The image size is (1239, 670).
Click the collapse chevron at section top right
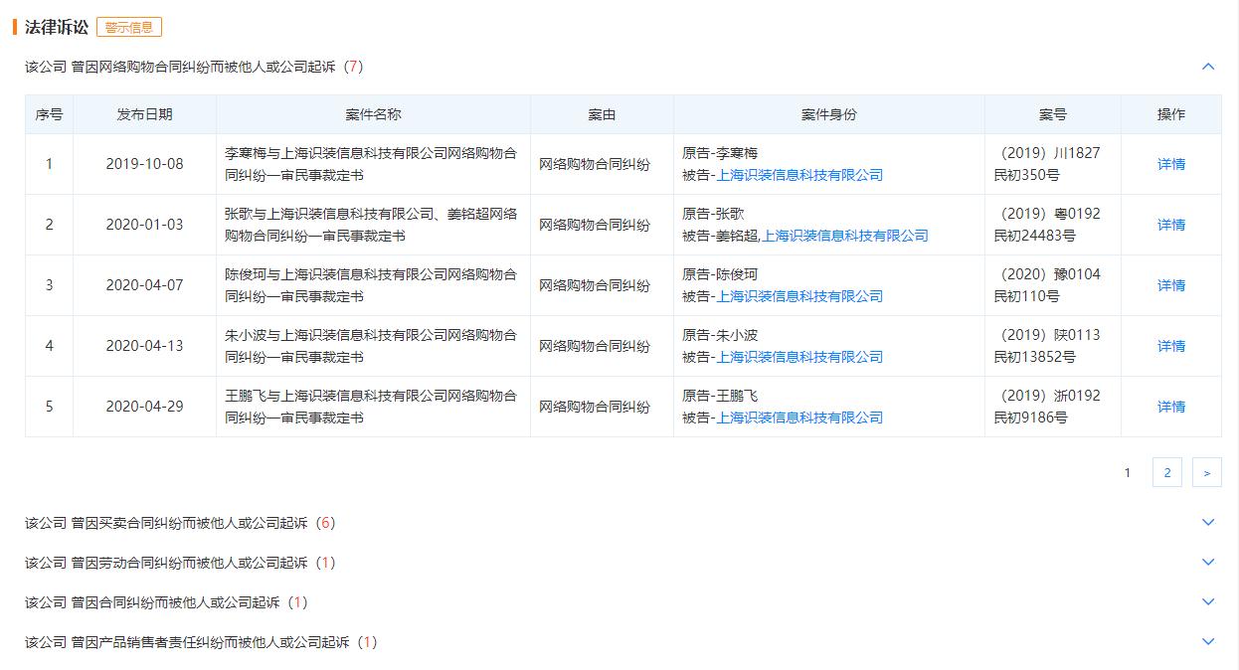pos(1208,67)
